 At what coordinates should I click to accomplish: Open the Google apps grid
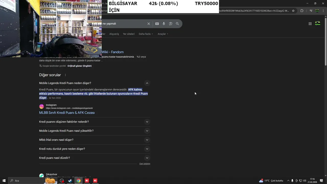pos(310,24)
